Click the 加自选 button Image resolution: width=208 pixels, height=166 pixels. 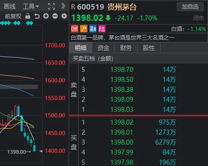tap(190, 7)
